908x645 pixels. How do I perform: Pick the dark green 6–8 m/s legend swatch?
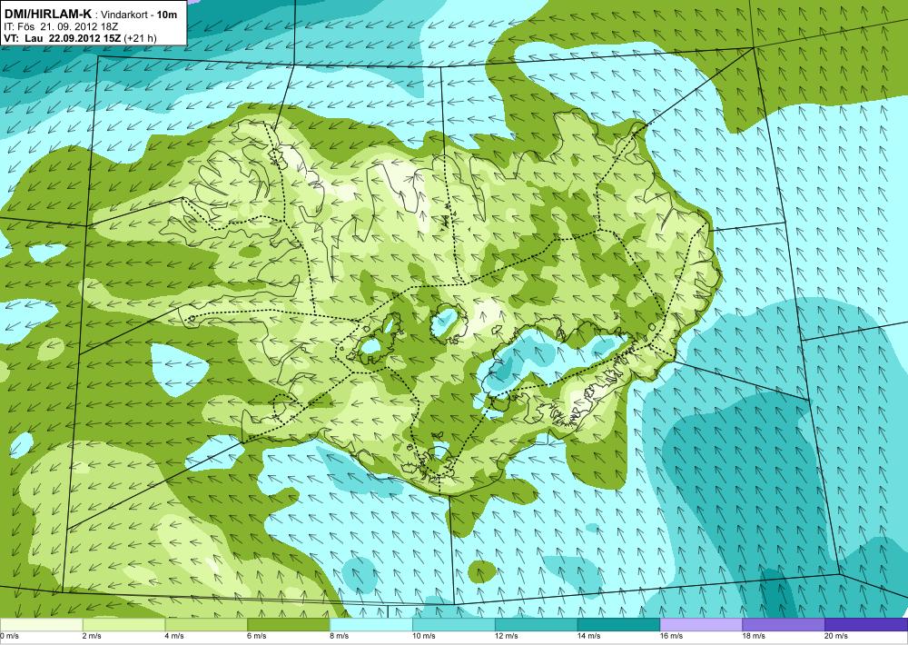click(x=289, y=625)
